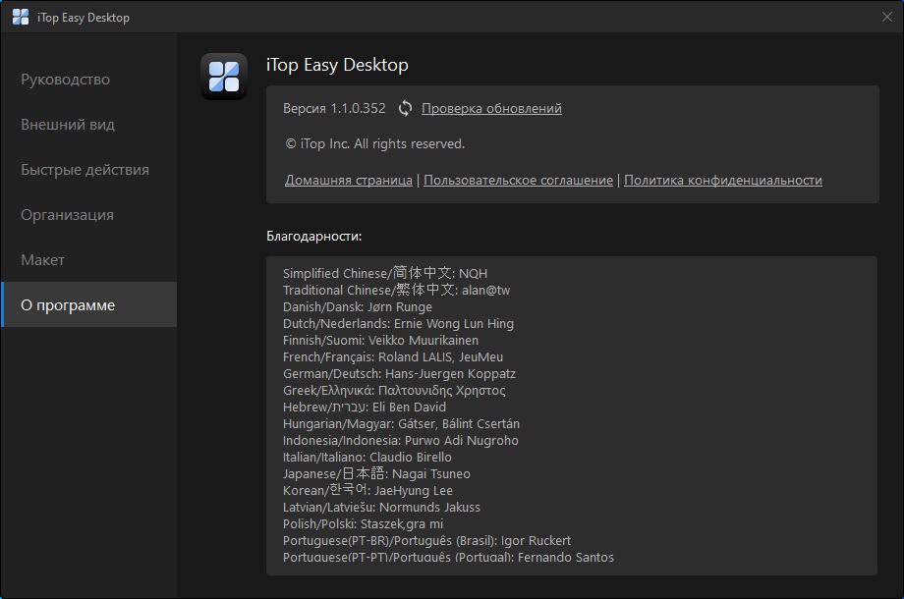904x599 pixels.
Task: Select "Макет" in the left sidebar
Action: 40,259
